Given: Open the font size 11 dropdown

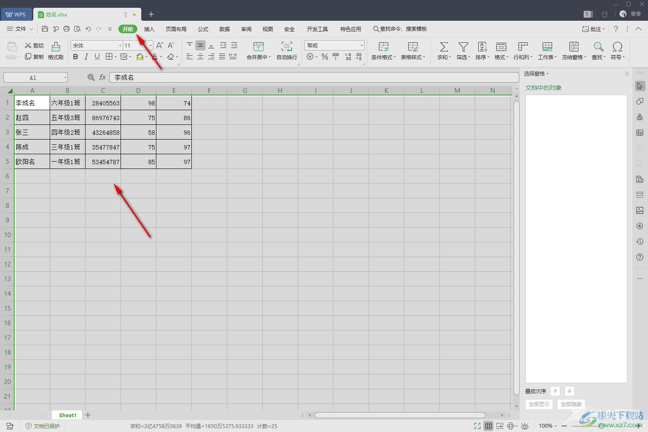Looking at the screenshot, I should click(150, 45).
